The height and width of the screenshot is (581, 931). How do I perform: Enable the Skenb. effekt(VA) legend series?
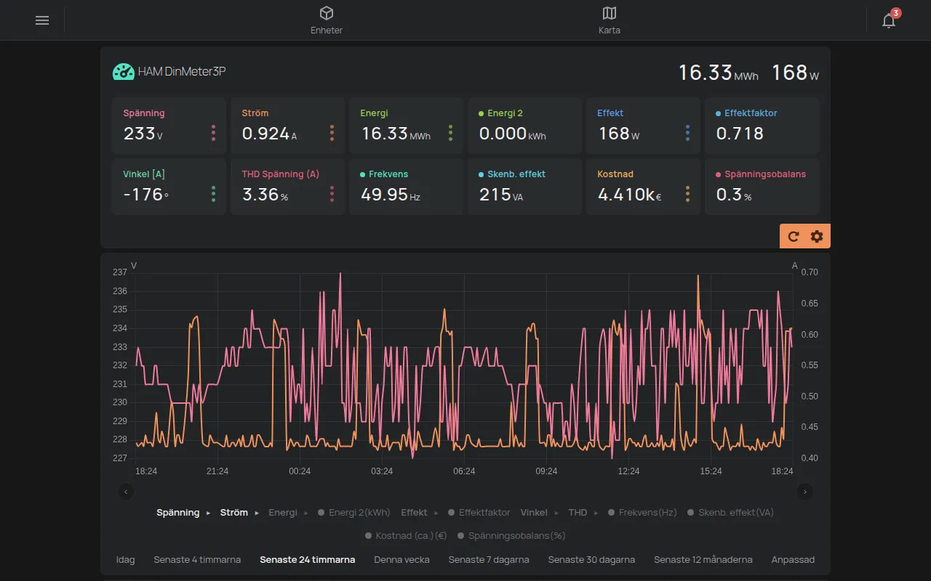[x=730, y=513]
